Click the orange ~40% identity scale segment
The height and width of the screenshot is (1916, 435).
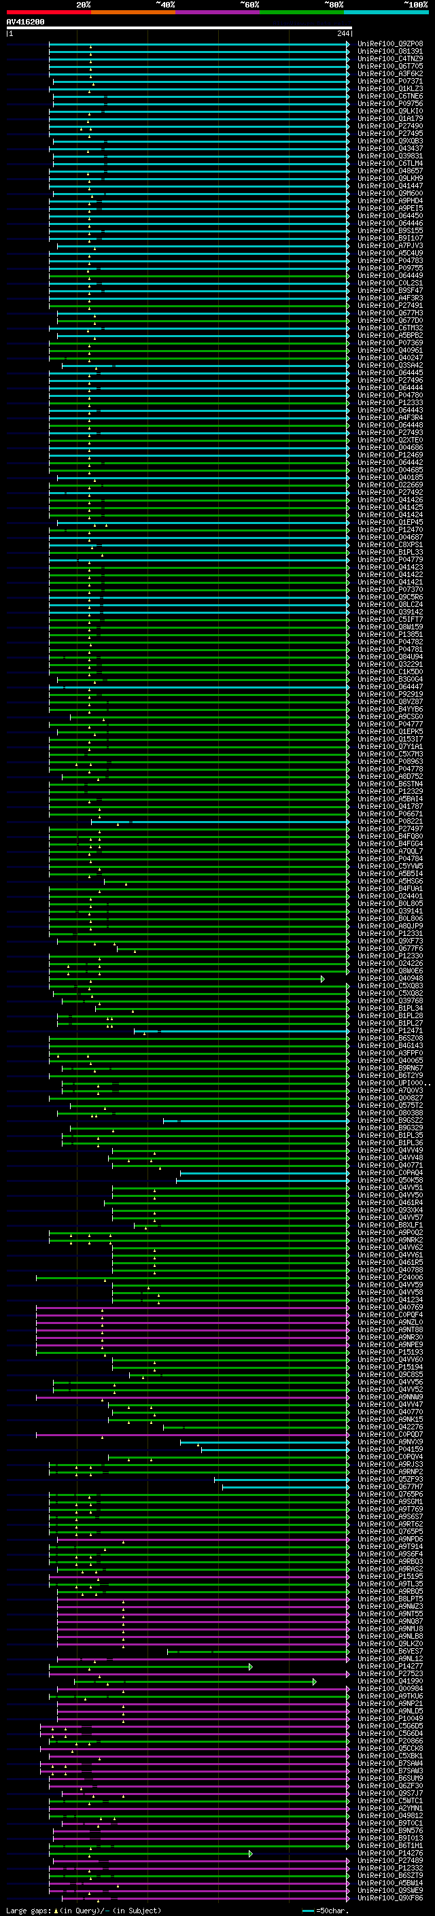133,12
